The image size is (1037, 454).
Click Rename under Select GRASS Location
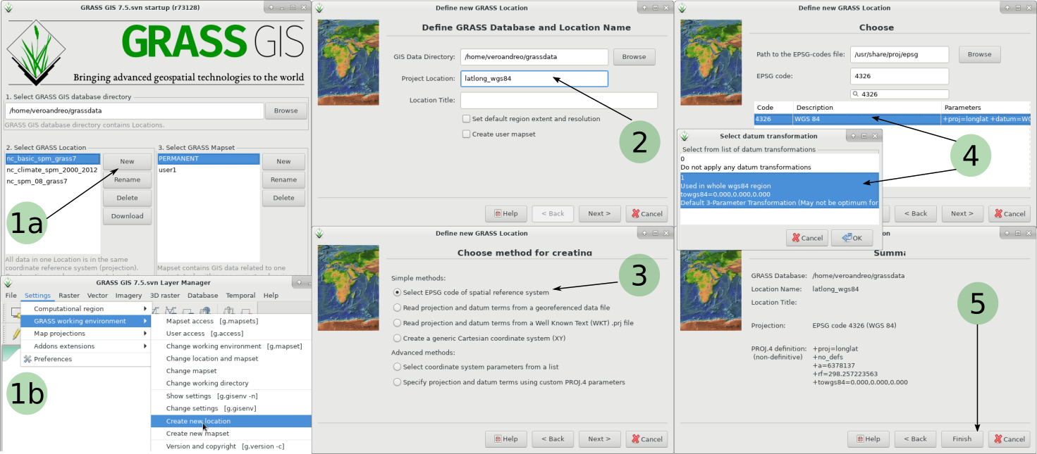(127, 179)
